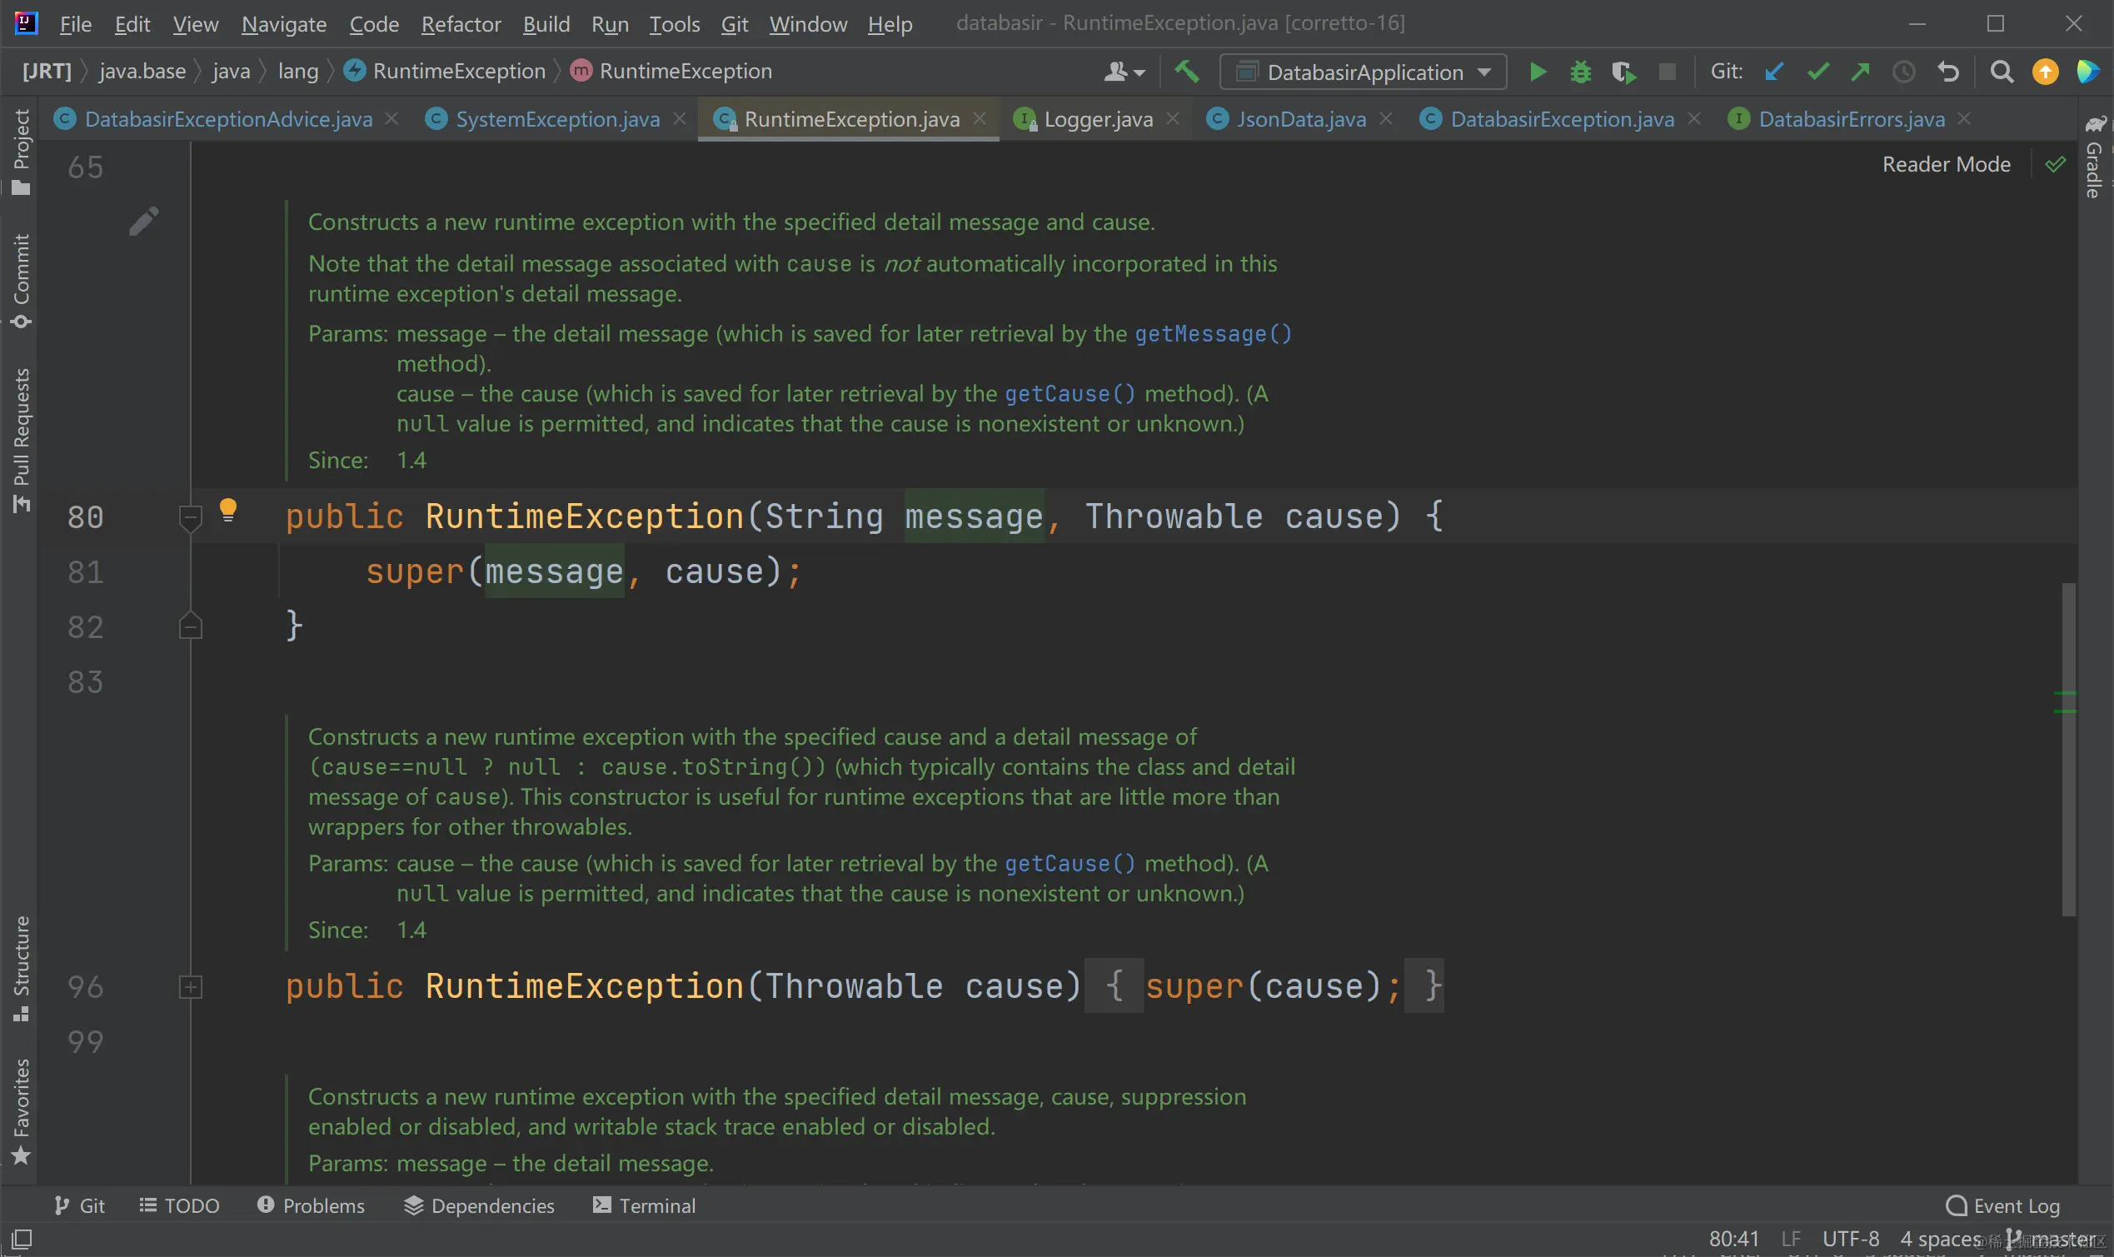Open Search Everywhere magnifier icon
2114x1257 pixels.
(2002, 72)
